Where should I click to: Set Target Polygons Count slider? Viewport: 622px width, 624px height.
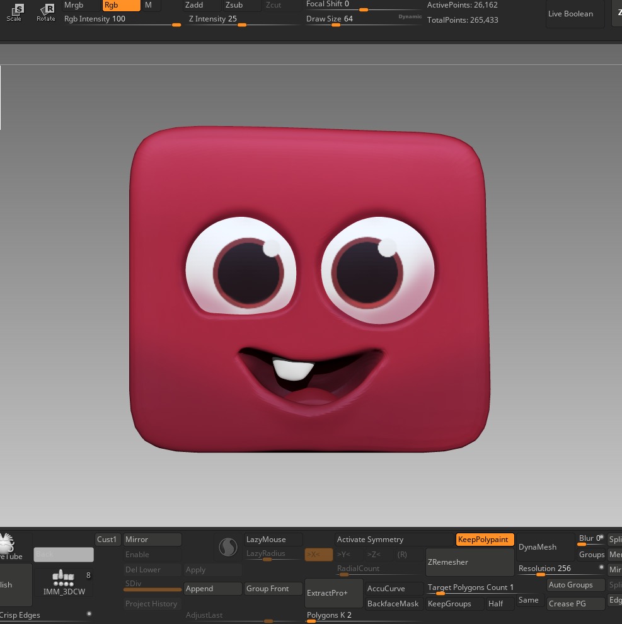coord(485,589)
